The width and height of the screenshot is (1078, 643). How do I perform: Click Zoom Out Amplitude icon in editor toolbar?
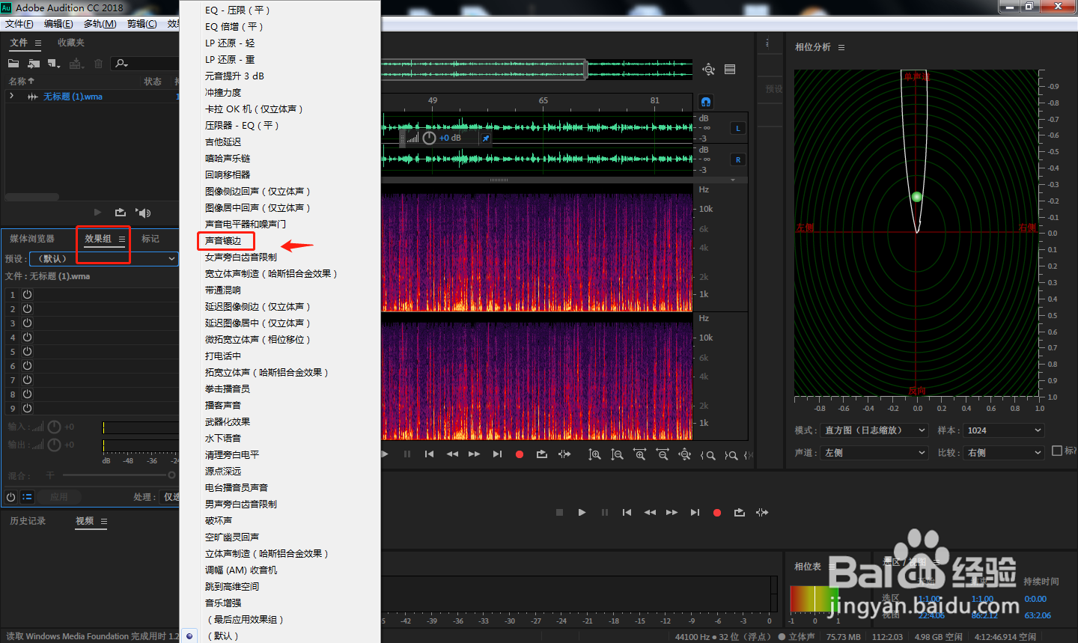click(617, 454)
